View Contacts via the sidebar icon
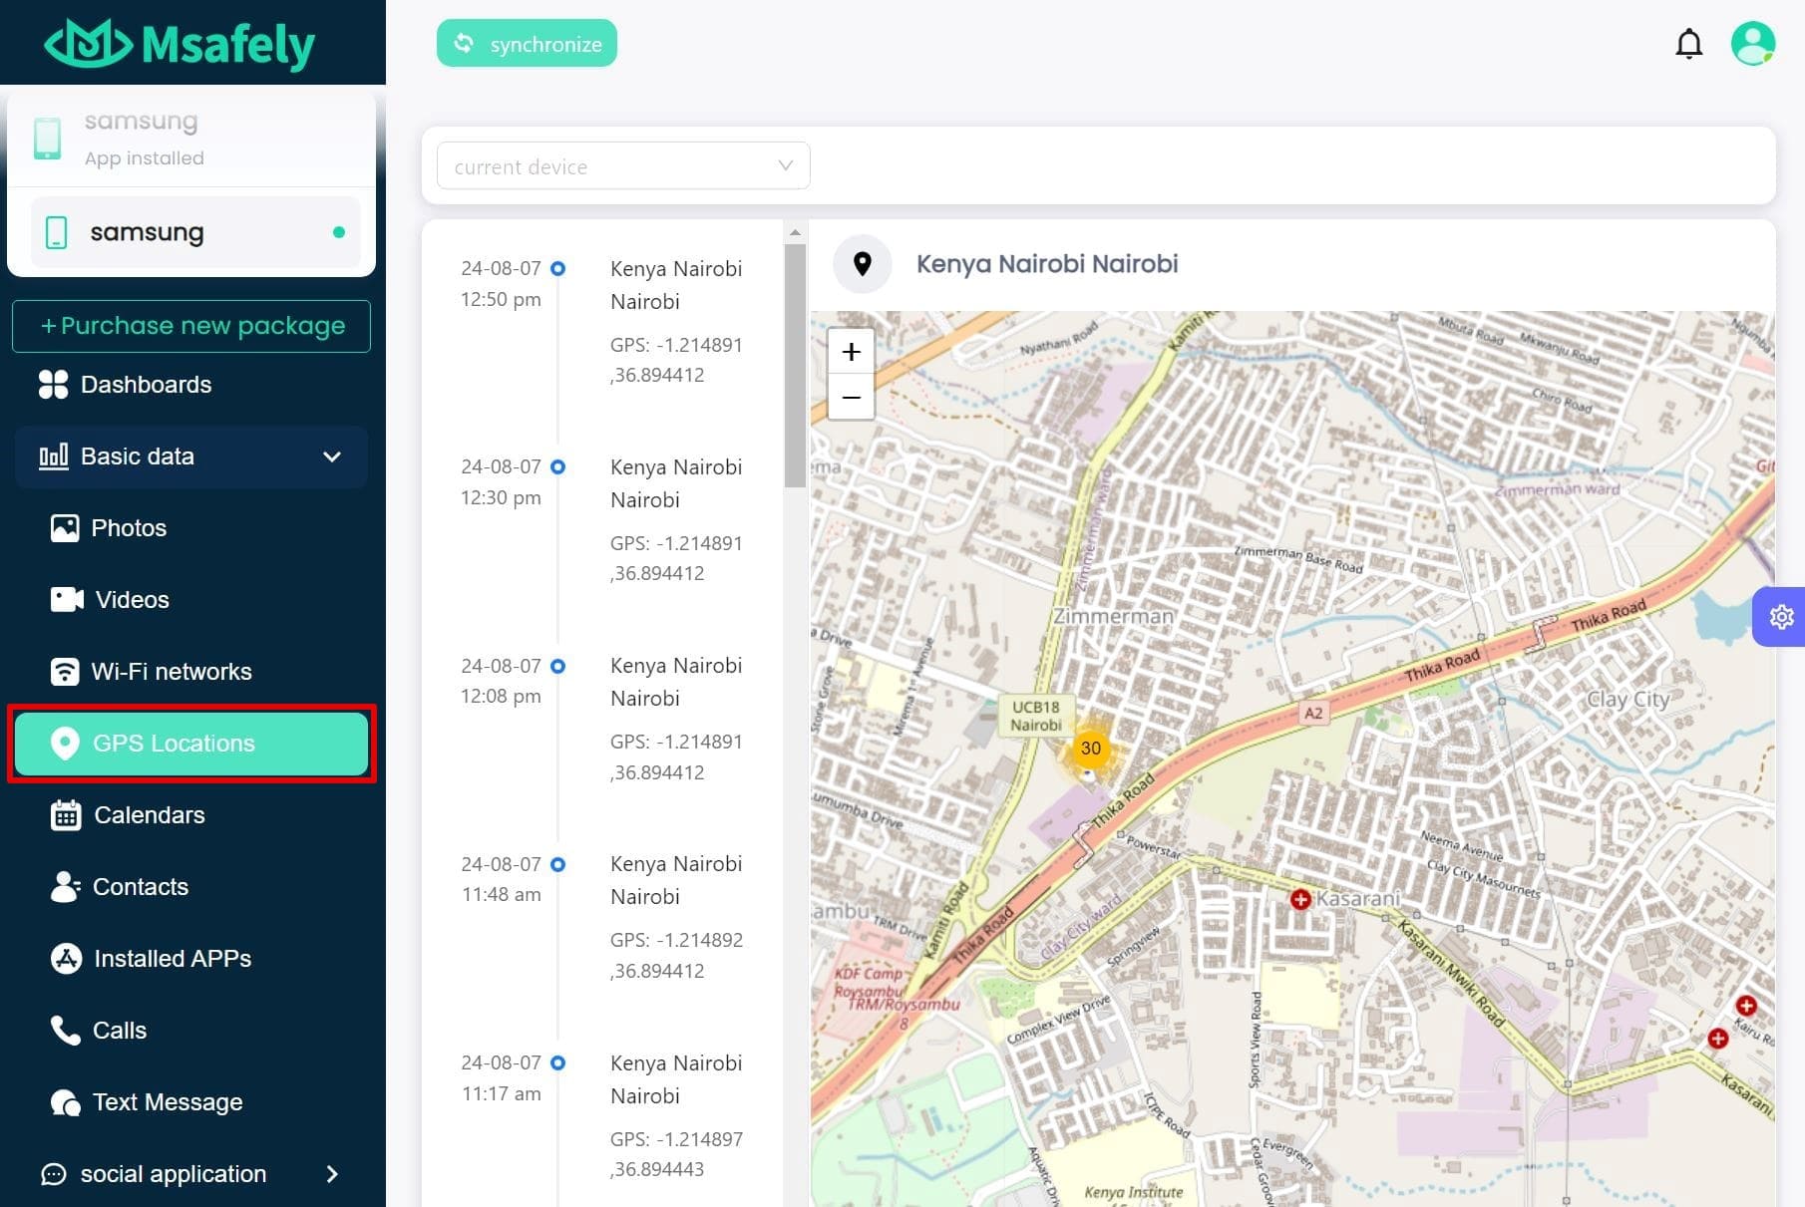Viewport: 1805px width, 1207px height. (x=64, y=886)
